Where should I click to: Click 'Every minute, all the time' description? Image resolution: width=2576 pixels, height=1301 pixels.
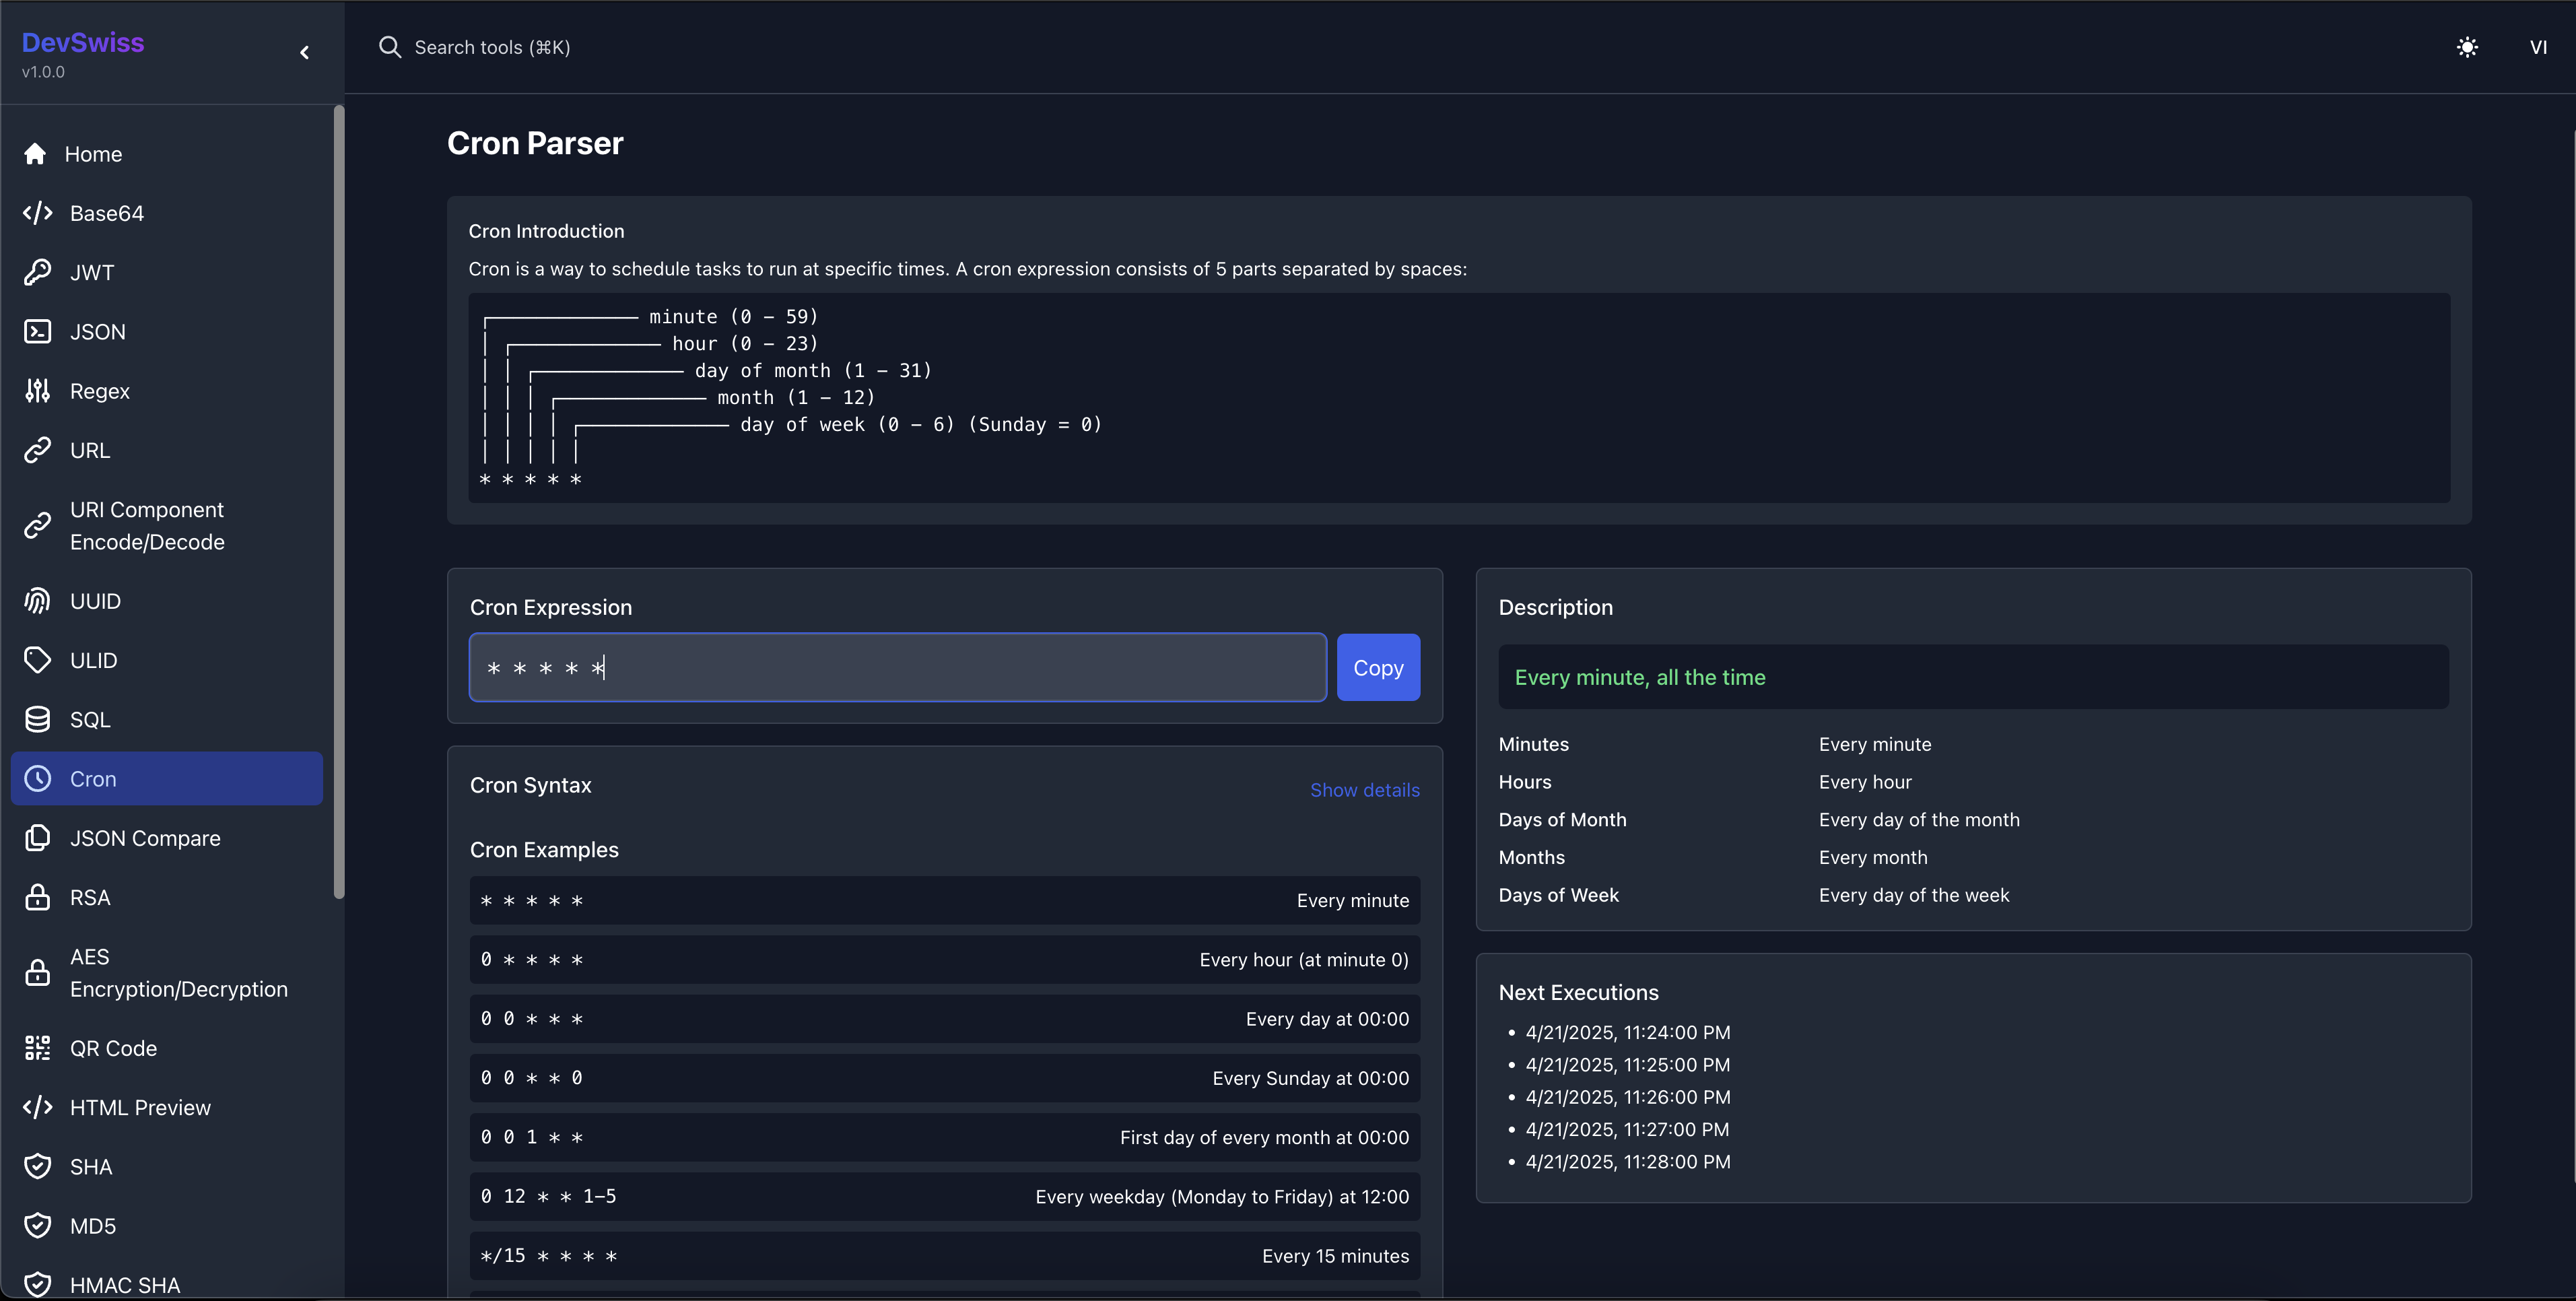click(1639, 677)
